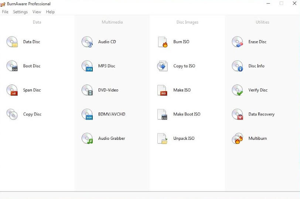Viewport: 300px width, 199px height.
Task: Click the Data Disc icon
Action: pyautogui.click(x=12, y=42)
